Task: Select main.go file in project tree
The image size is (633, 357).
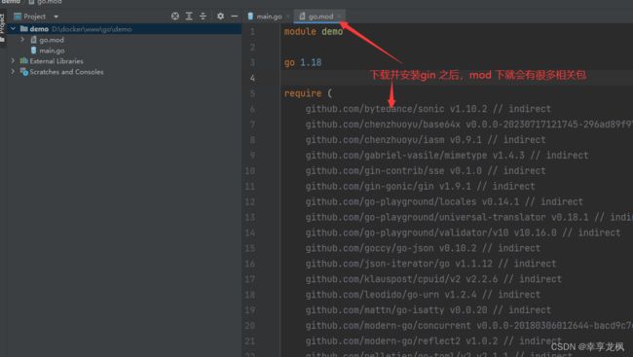Action: tap(52, 51)
